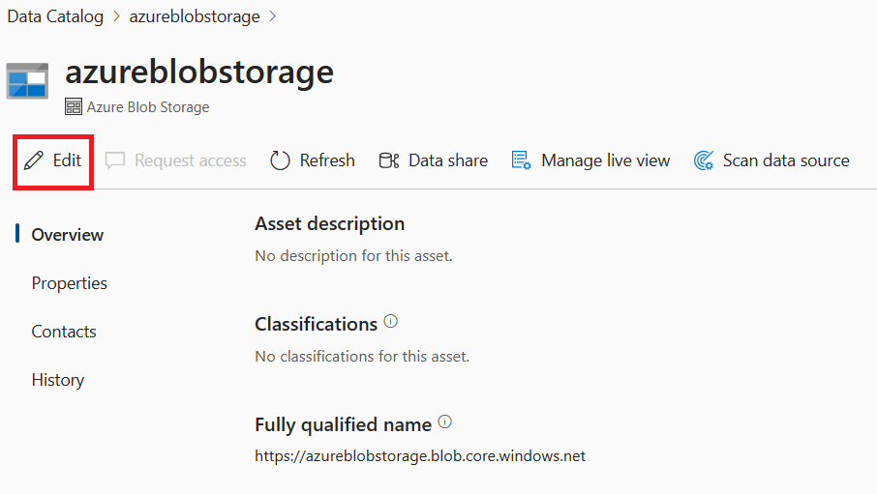Click the Scan data source icon
This screenshot has width=877, height=494.
(704, 160)
